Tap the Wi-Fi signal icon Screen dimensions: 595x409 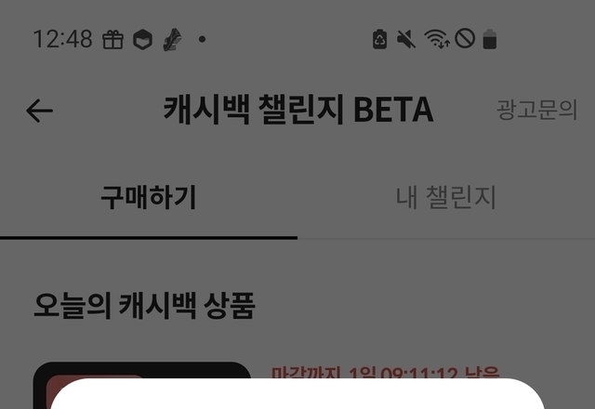(x=437, y=39)
